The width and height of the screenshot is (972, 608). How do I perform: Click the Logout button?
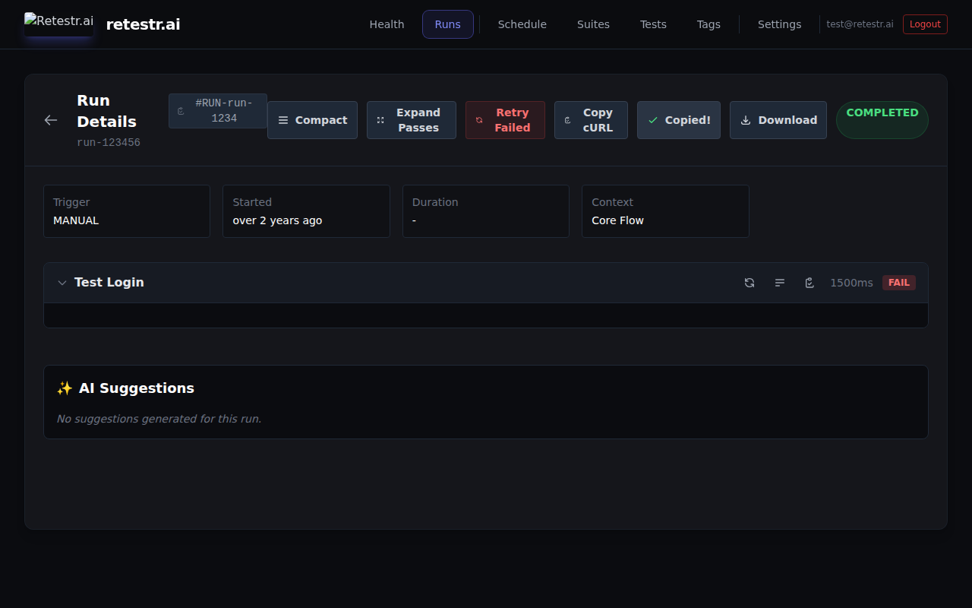pos(924,24)
